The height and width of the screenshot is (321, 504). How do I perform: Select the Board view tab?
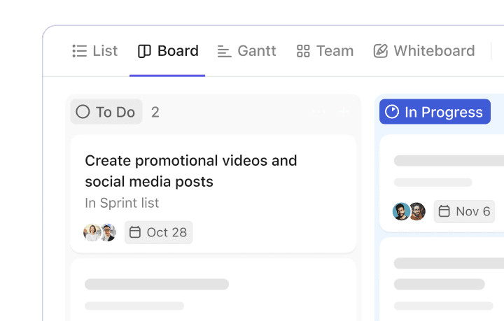[168, 51]
